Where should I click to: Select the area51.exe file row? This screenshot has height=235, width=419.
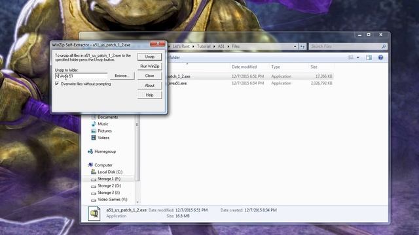pos(236,83)
